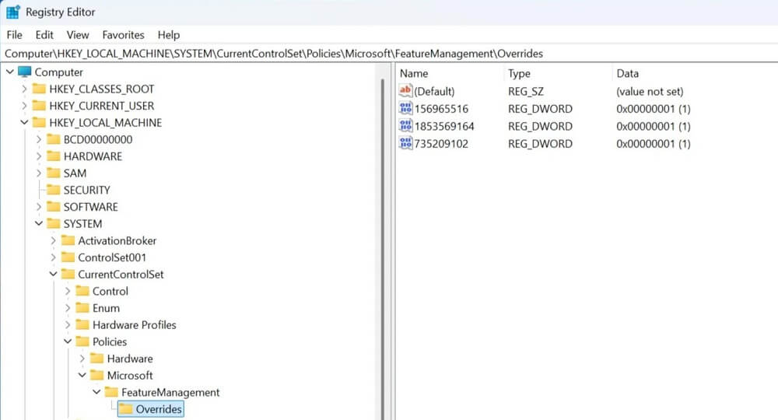
Task: Collapse the HKEY_LOCAL_MACHINE node
Action: [x=24, y=122]
